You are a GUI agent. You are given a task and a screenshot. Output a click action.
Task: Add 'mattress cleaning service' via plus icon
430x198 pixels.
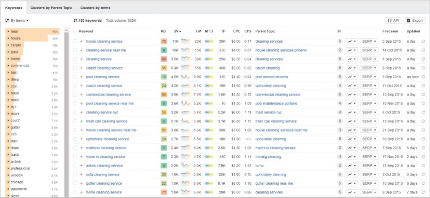(x=81, y=148)
